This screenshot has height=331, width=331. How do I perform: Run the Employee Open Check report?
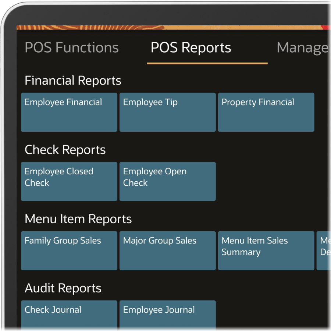(x=168, y=182)
